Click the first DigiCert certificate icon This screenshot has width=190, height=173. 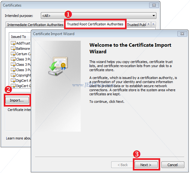(13, 81)
